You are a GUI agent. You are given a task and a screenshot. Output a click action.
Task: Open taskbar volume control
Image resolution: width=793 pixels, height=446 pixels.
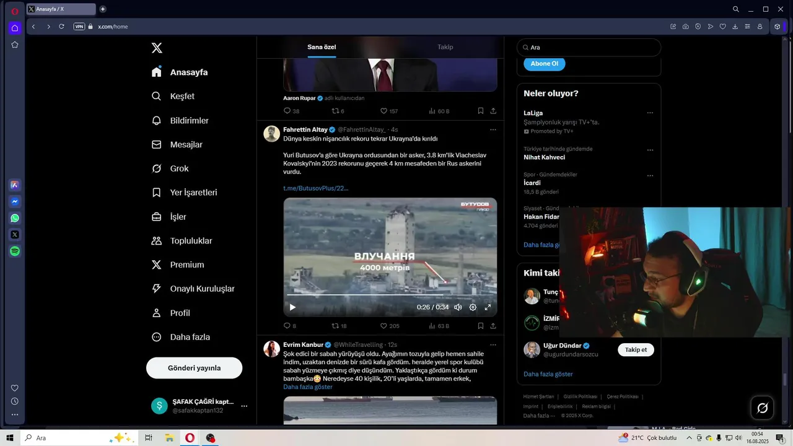tap(738, 438)
